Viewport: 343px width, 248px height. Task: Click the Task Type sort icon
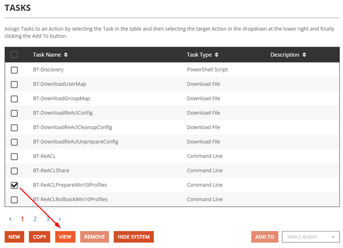[217, 55]
